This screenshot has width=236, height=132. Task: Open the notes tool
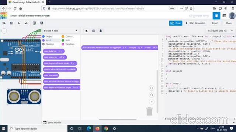[x=34, y=23]
